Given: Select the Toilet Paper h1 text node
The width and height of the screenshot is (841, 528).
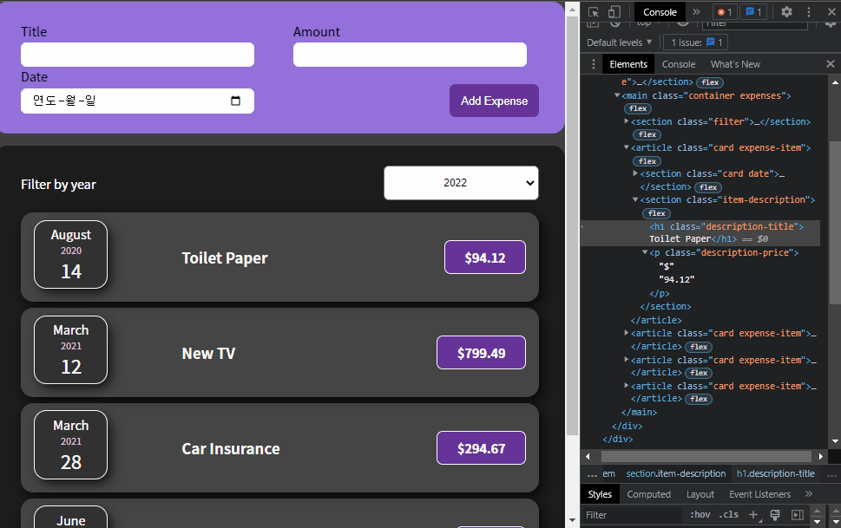Looking at the screenshot, I should click(680, 239).
